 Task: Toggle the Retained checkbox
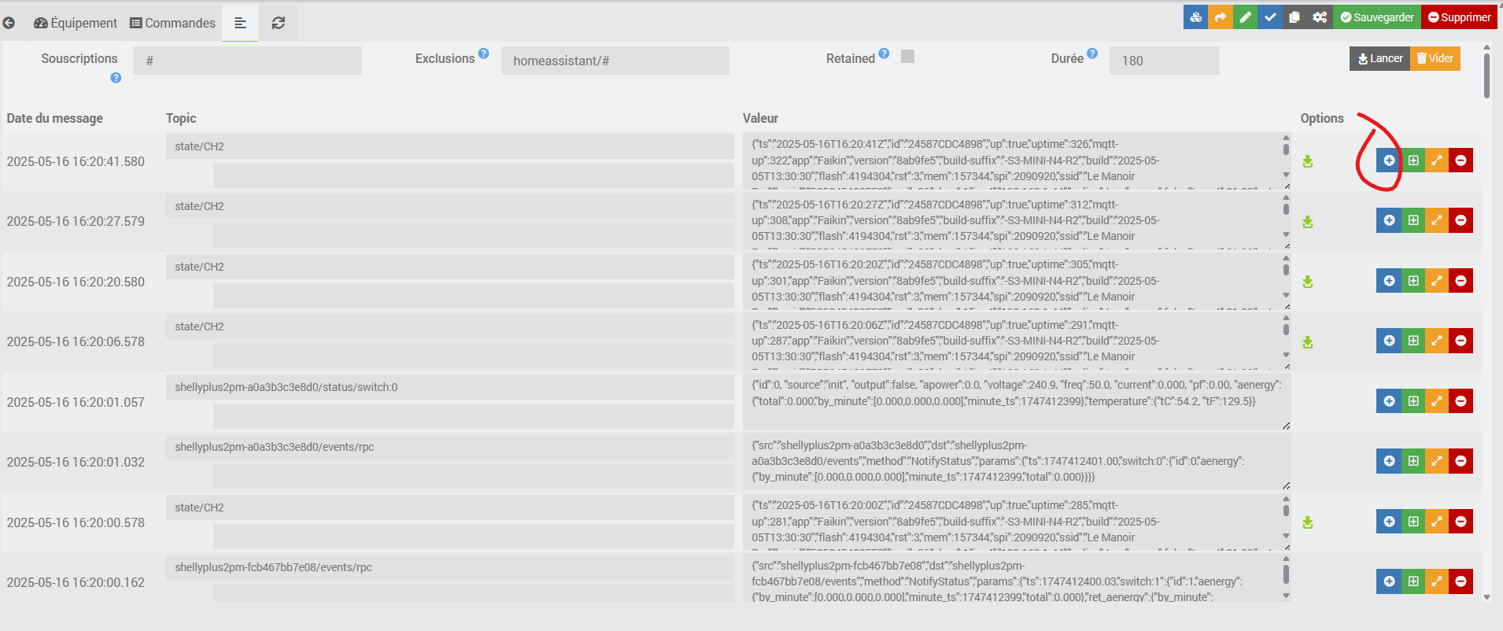point(907,57)
